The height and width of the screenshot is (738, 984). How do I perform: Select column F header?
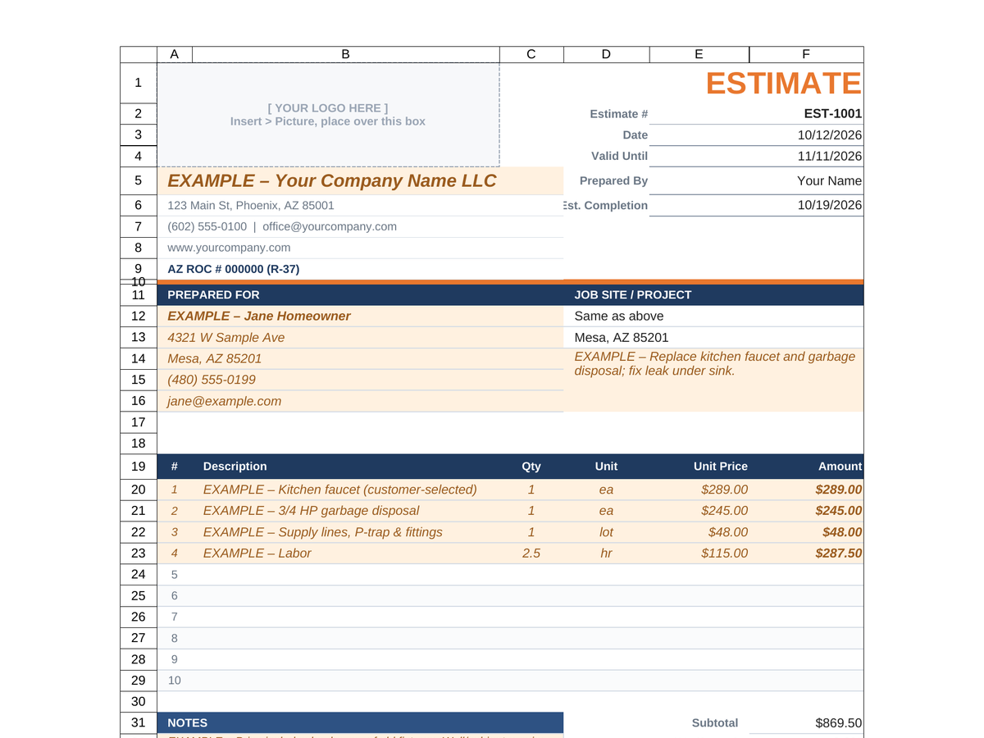(x=806, y=54)
